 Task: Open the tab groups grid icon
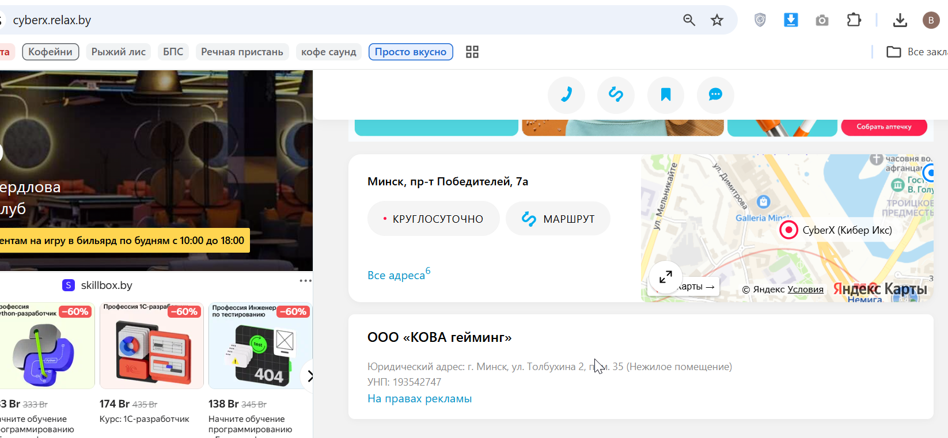pyautogui.click(x=472, y=52)
